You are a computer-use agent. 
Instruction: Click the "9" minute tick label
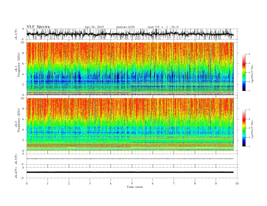[216, 183]
